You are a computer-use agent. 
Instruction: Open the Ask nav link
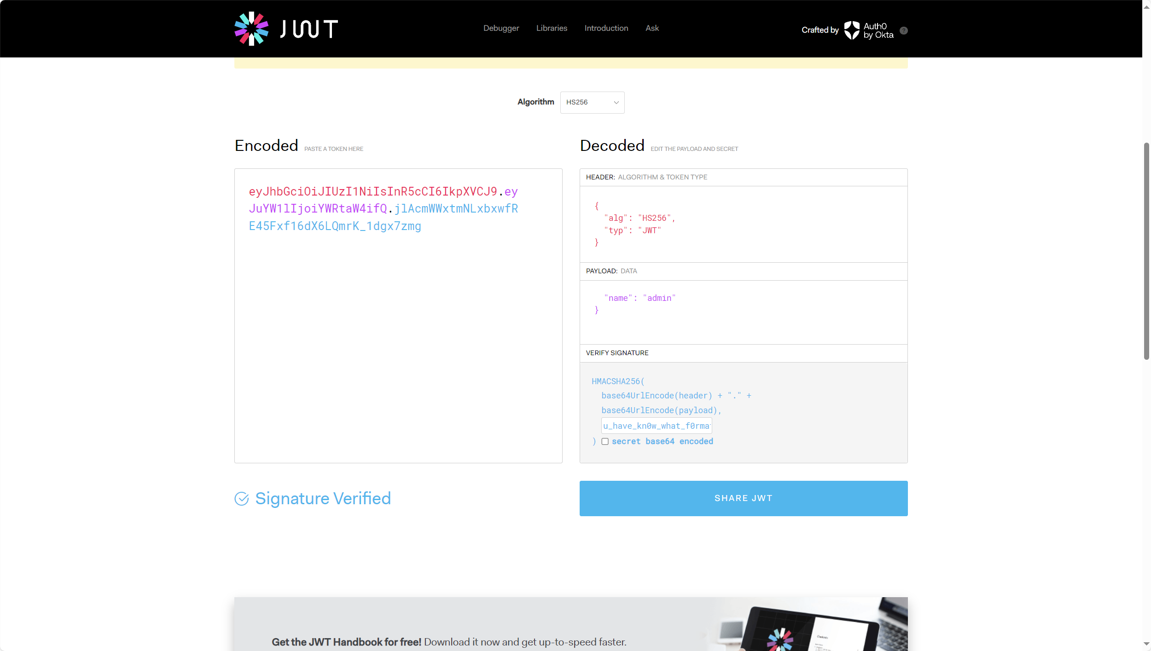point(651,28)
